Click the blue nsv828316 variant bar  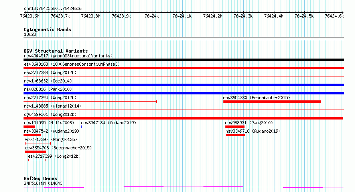(x=183, y=93)
